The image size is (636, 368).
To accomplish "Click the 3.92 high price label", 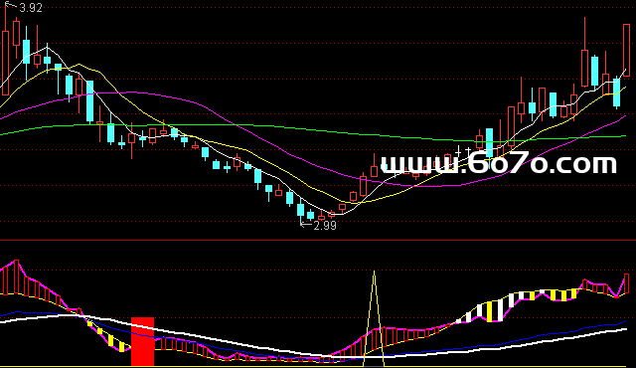I will click(x=31, y=8).
